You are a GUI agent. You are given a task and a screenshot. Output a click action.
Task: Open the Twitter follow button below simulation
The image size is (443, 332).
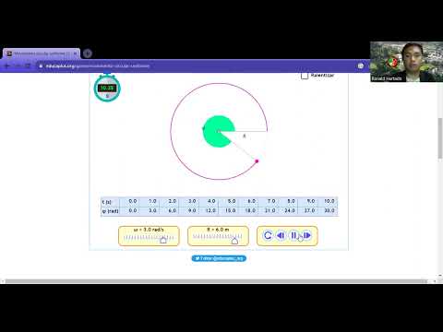219,258
